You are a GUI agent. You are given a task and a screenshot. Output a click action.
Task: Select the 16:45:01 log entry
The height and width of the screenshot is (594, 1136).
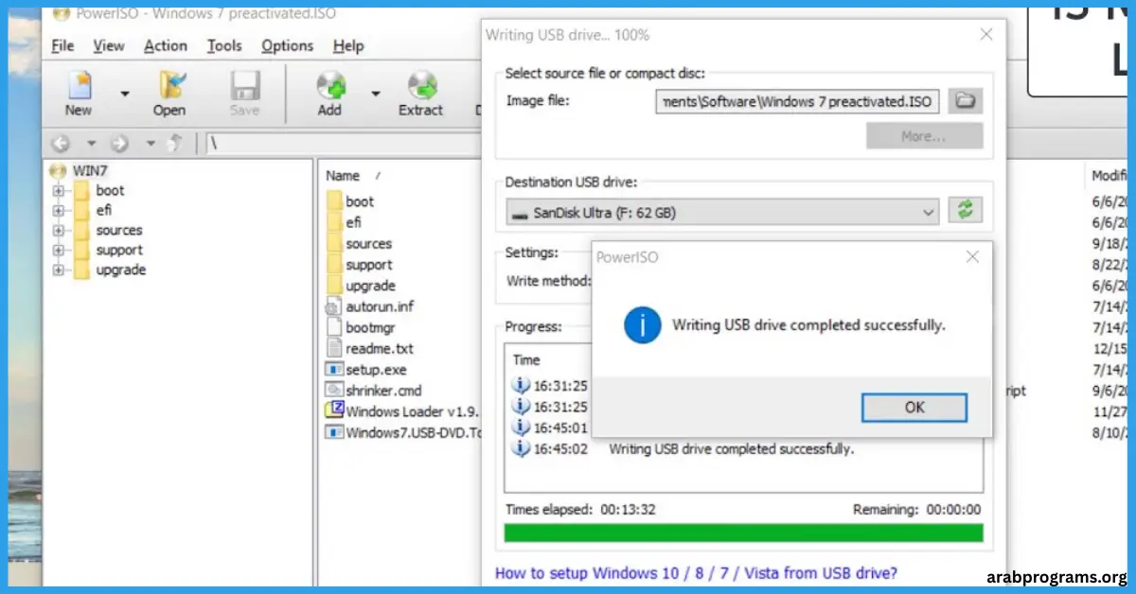tap(551, 428)
